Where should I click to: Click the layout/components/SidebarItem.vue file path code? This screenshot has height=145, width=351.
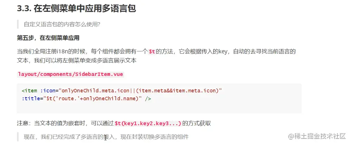70,74
